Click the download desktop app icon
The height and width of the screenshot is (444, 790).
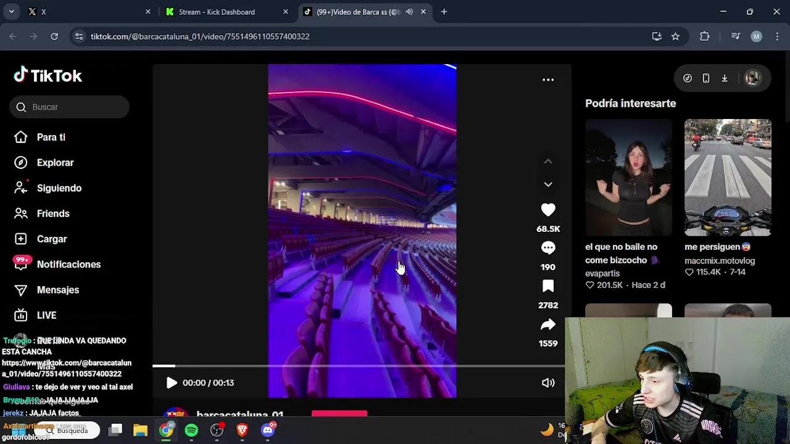[725, 78]
